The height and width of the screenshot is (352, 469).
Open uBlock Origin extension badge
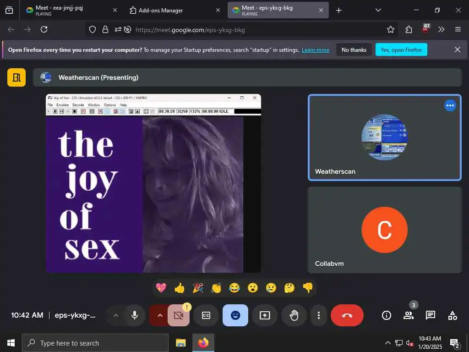(425, 29)
